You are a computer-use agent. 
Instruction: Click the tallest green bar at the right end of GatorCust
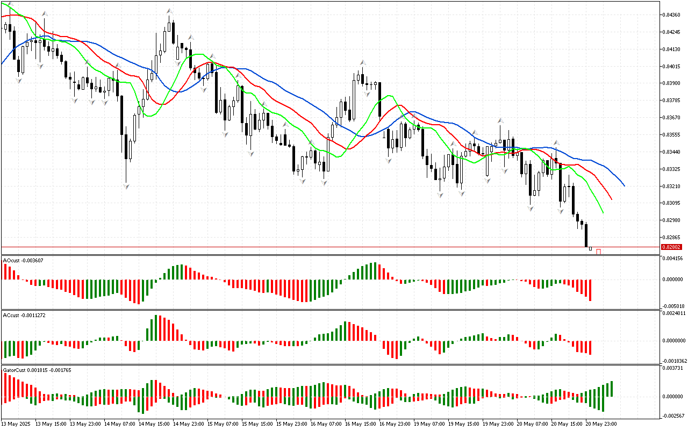(x=611, y=389)
